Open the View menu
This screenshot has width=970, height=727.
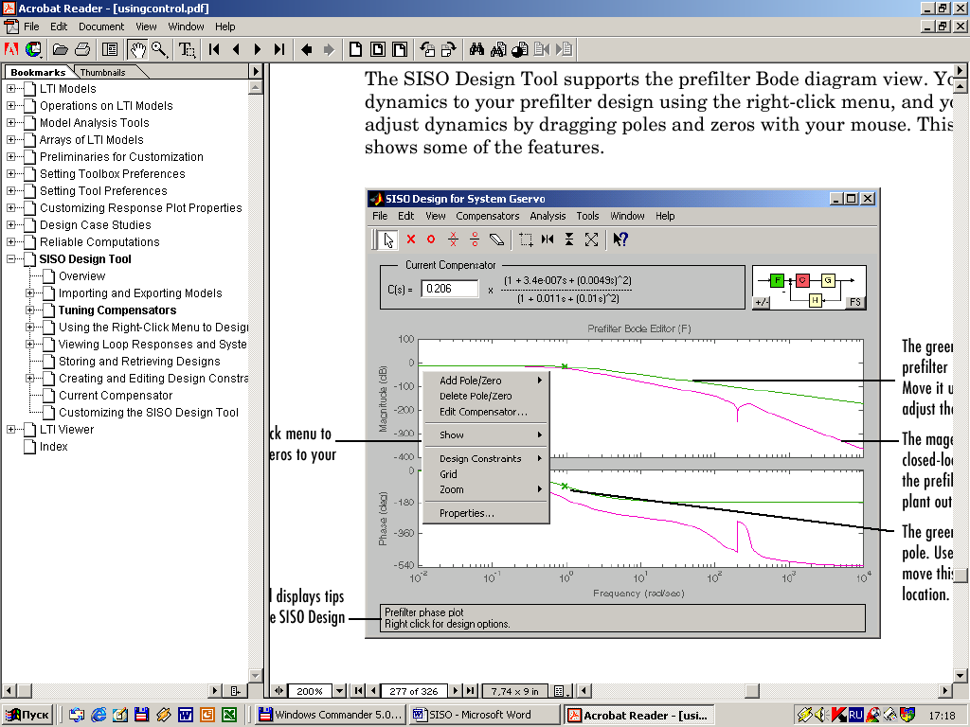coord(146,27)
